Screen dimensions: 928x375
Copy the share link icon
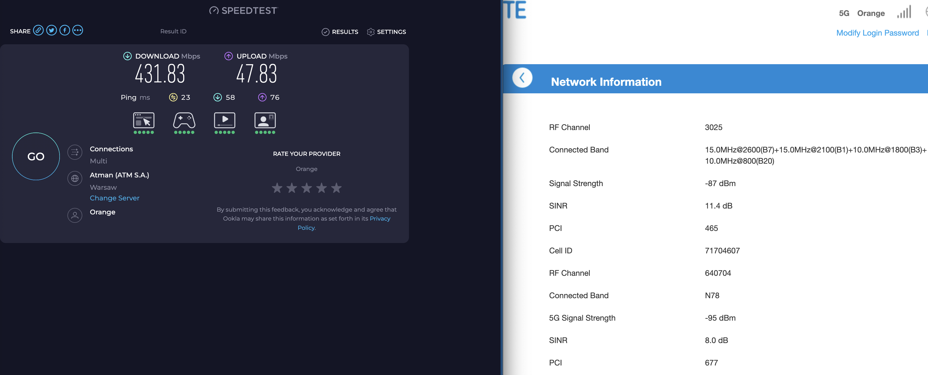38,31
